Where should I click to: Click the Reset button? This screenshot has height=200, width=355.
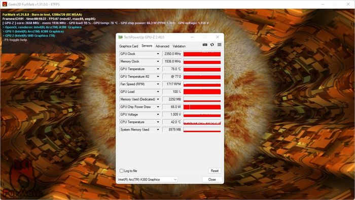click(x=215, y=171)
